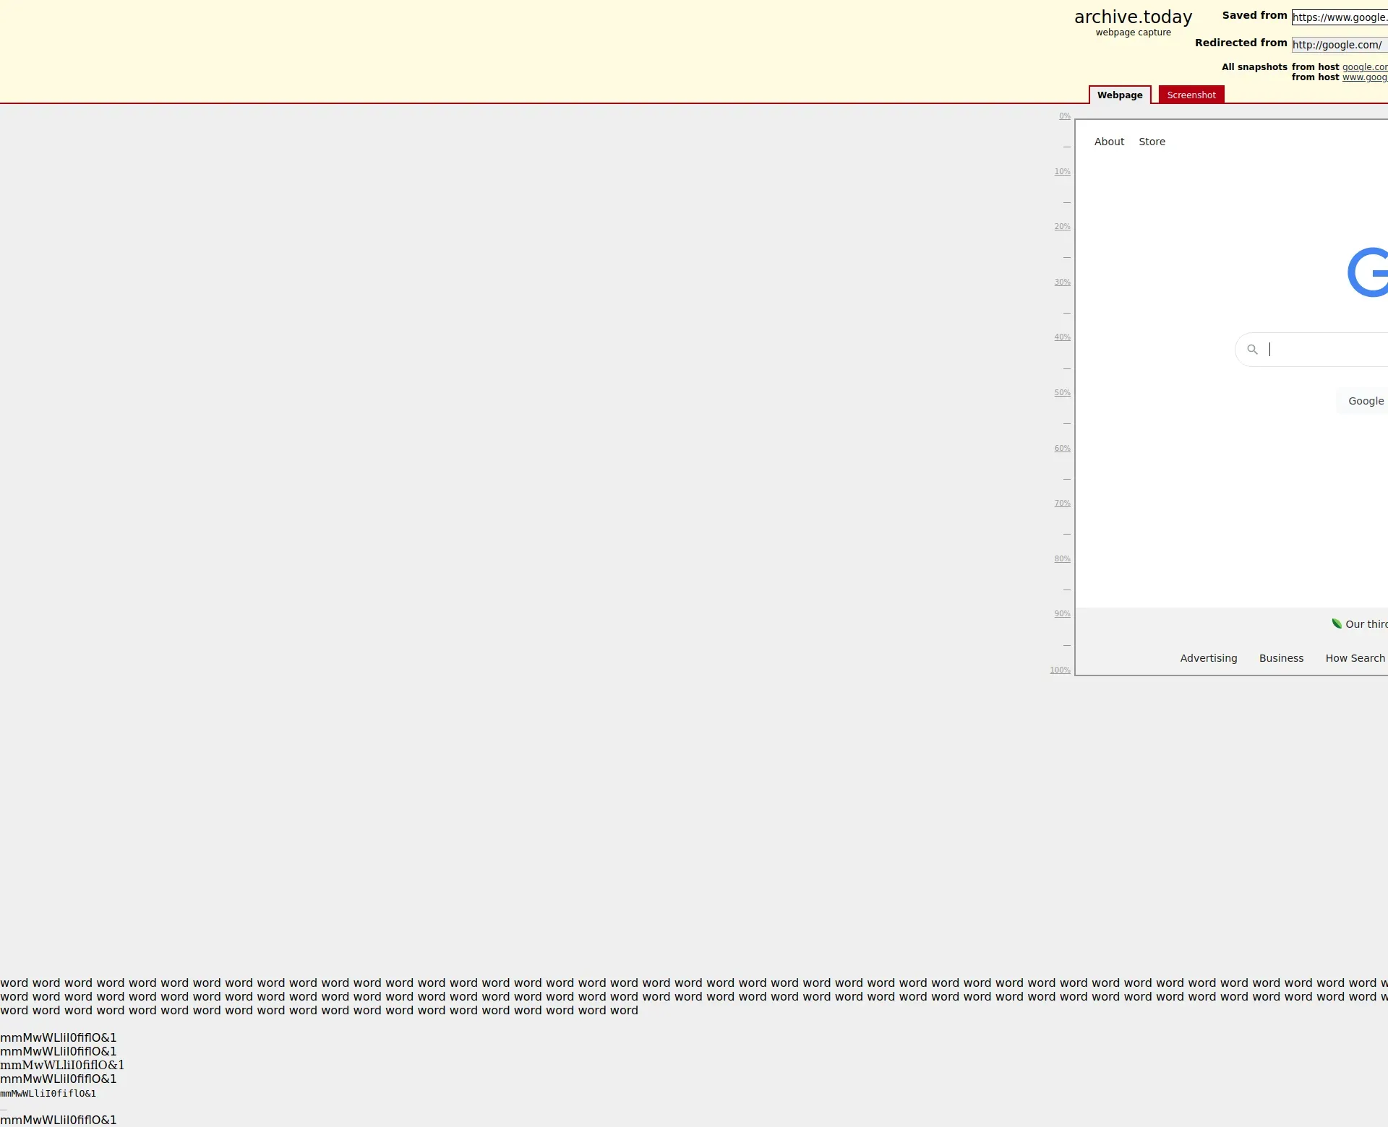
Task: Click the monospace 'mmMwWLliI0fiflO&1' line
Action: 48,1094
